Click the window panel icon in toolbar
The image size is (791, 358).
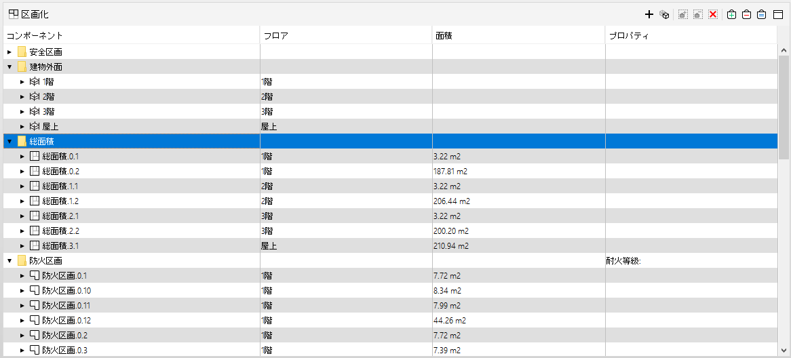[x=778, y=15]
